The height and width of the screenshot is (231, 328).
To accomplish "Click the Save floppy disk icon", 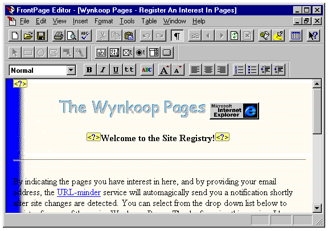I will pos(41,35).
